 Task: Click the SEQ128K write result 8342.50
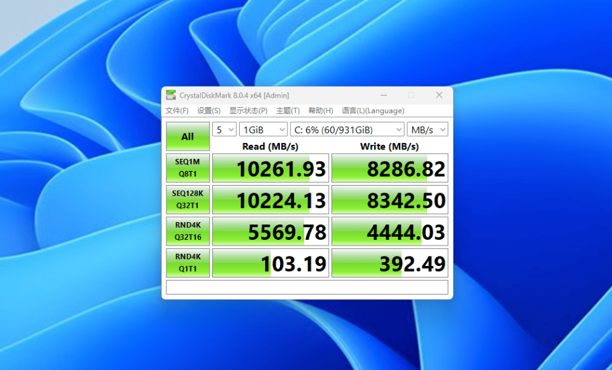pyautogui.click(x=390, y=200)
